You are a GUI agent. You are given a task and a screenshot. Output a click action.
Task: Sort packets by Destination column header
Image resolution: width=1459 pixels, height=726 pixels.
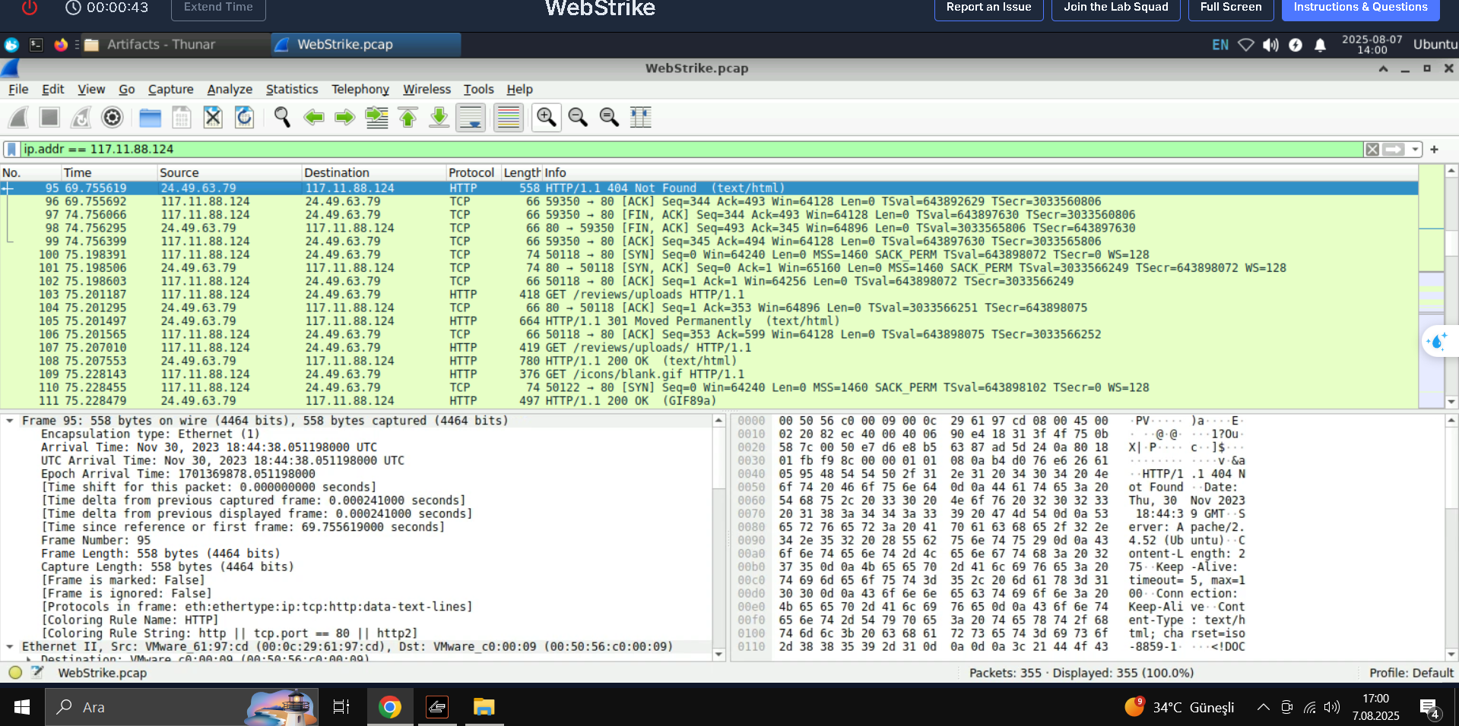click(x=374, y=172)
